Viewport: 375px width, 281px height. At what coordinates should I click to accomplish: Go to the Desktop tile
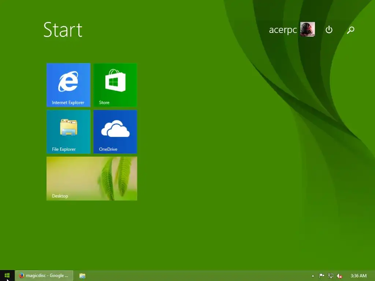(x=92, y=179)
